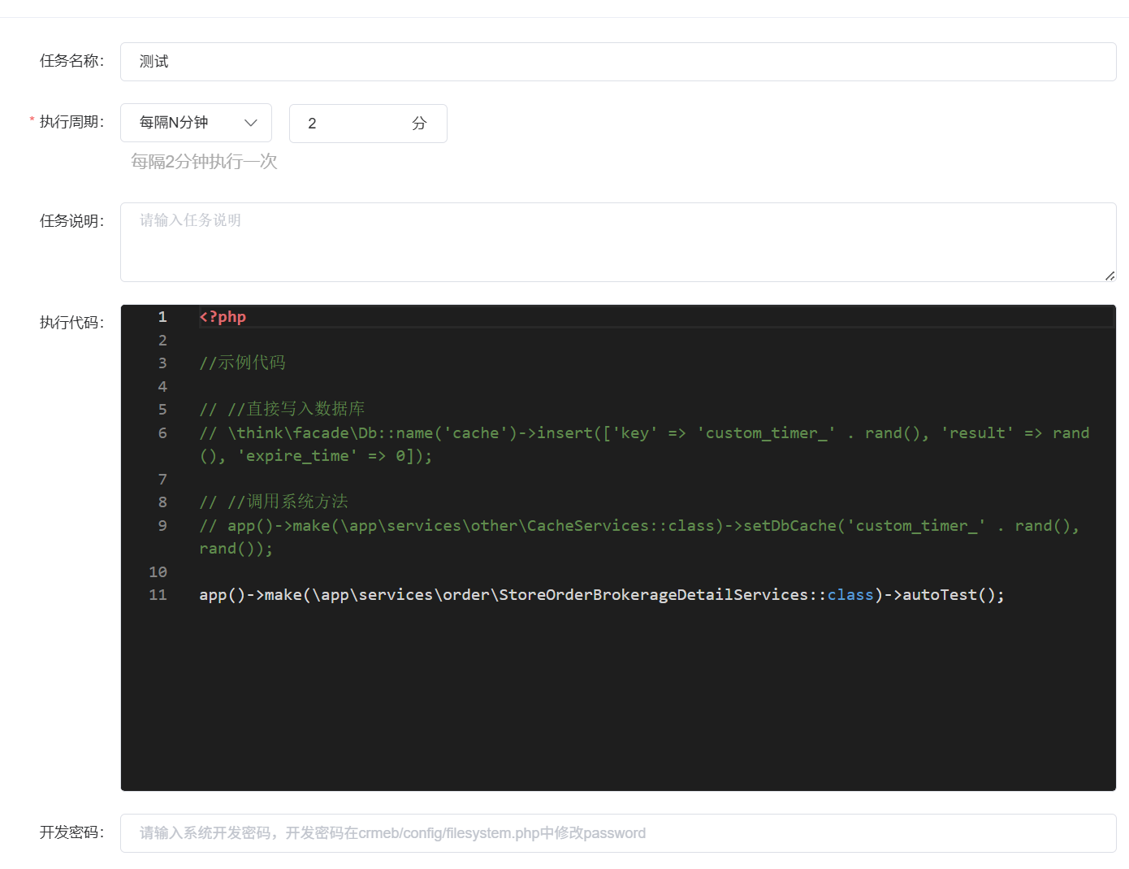Screen dimensions: 1129x869
Task: Click the autoTest() call in the code
Action: coord(952,595)
